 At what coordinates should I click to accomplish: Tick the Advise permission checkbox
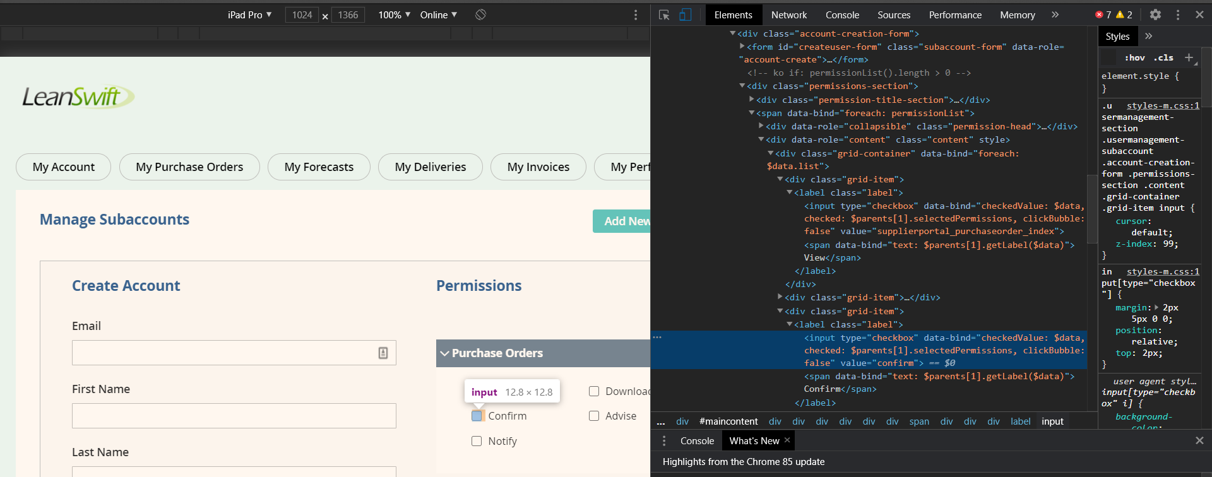(x=594, y=416)
